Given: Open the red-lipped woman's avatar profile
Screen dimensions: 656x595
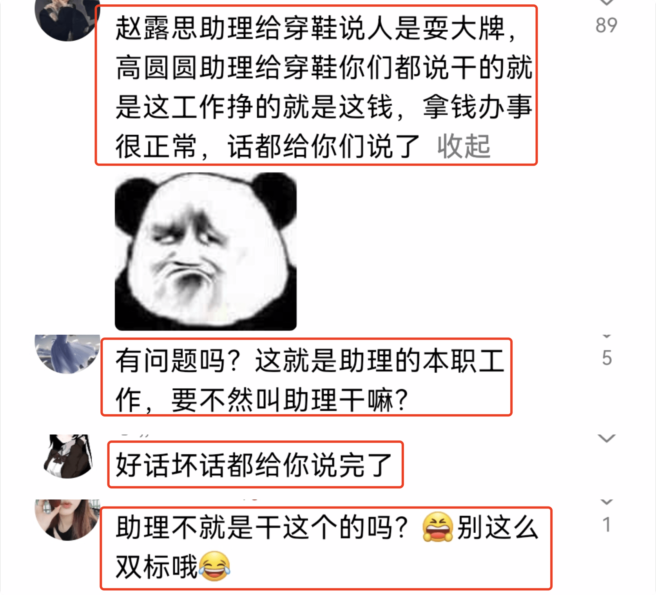Looking at the screenshot, I should click(x=67, y=520).
